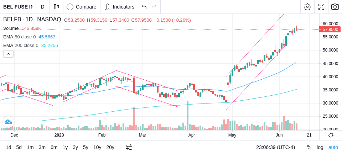Click the 45.5663 EMA value
Viewport: 342px width, 154px height.
[47, 37]
